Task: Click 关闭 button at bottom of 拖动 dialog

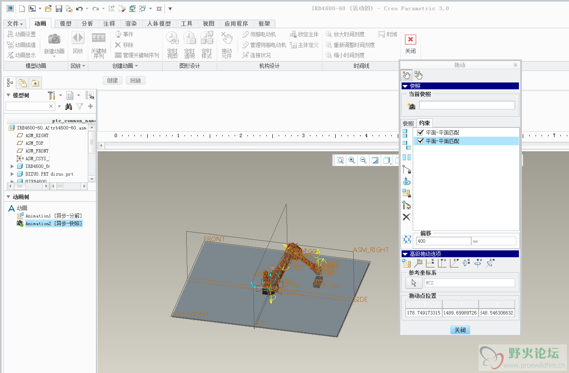Action: (x=460, y=330)
